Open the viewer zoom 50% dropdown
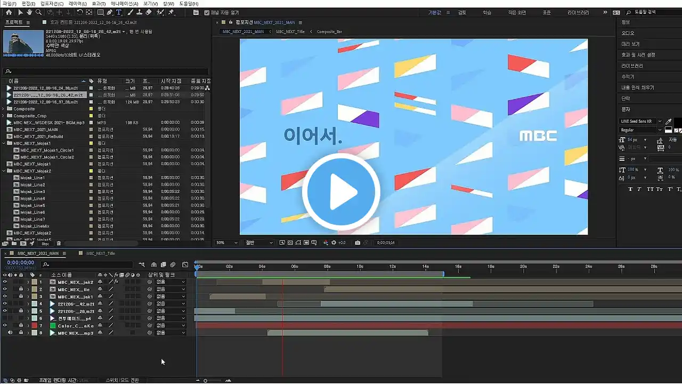 click(x=226, y=243)
